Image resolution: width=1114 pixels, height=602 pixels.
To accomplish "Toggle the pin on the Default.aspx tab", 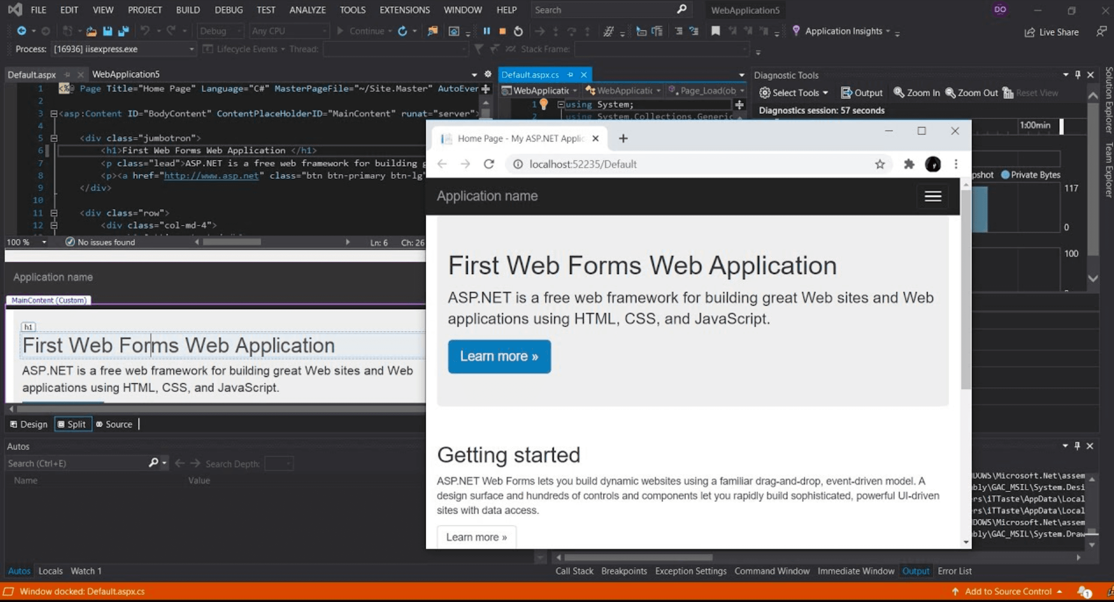I will click(67, 75).
